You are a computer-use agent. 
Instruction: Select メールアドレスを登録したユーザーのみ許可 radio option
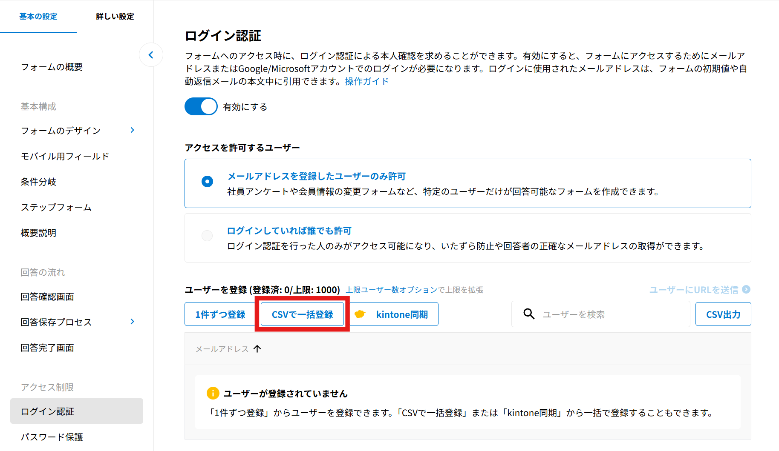207,182
